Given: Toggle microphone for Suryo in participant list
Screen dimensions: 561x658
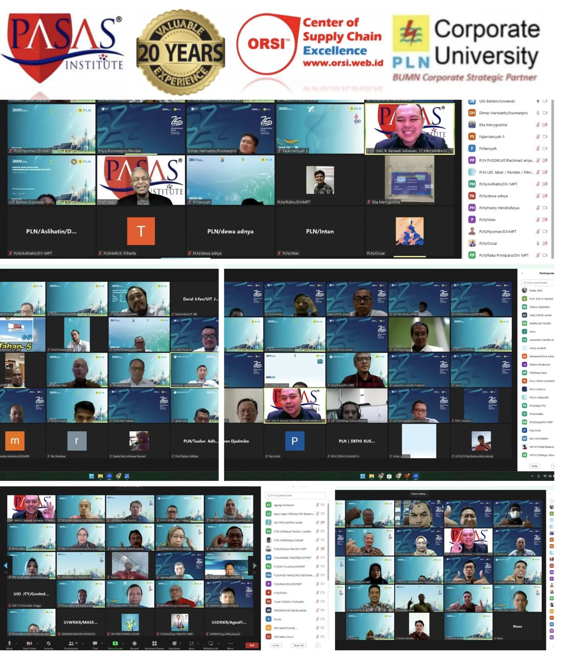Looking at the screenshot, I should click(317, 619).
